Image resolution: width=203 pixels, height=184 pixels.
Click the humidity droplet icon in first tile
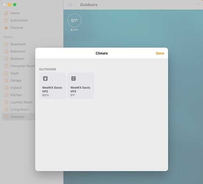point(45,78)
